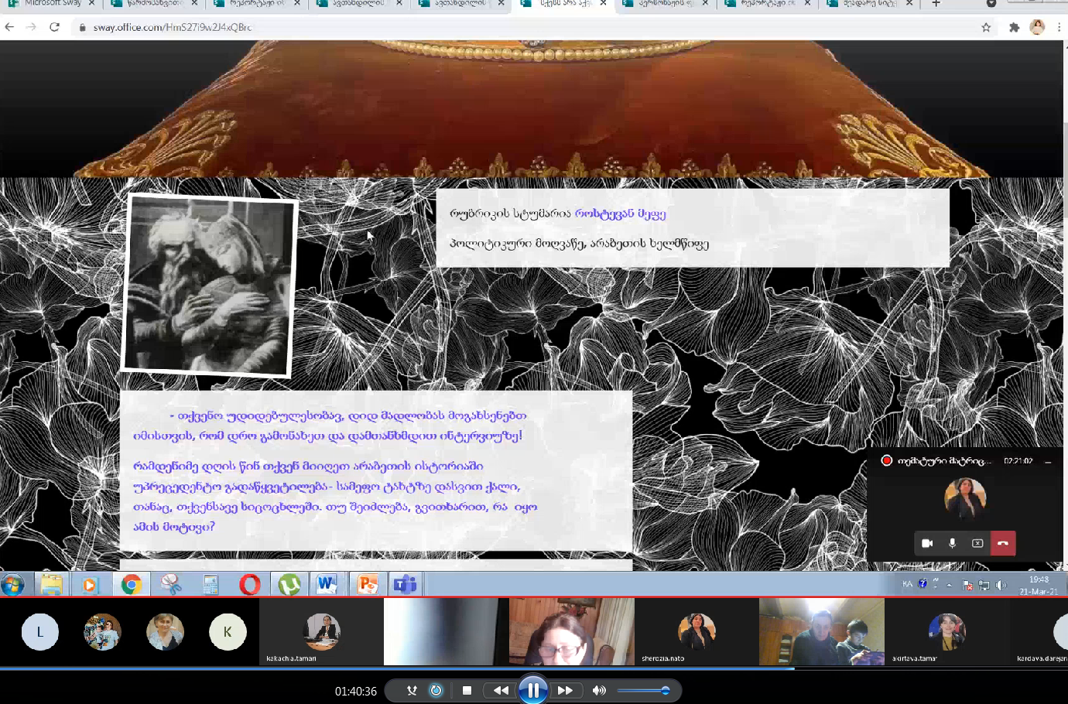Image resolution: width=1068 pixels, height=704 pixels.
Task: Open Google Chrome from the taskbar
Action: pos(131,584)
